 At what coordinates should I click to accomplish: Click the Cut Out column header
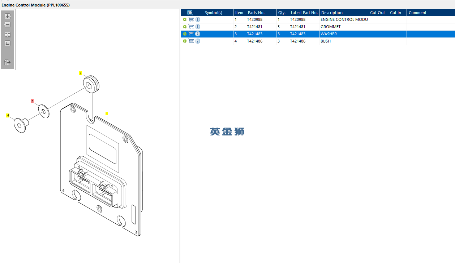(x=378, y=13)
